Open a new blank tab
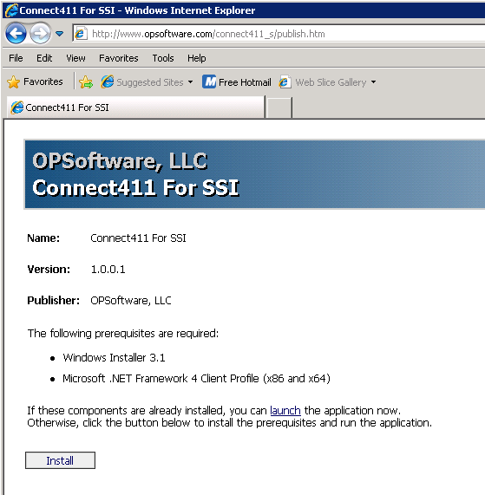 [x=279, y=107]
